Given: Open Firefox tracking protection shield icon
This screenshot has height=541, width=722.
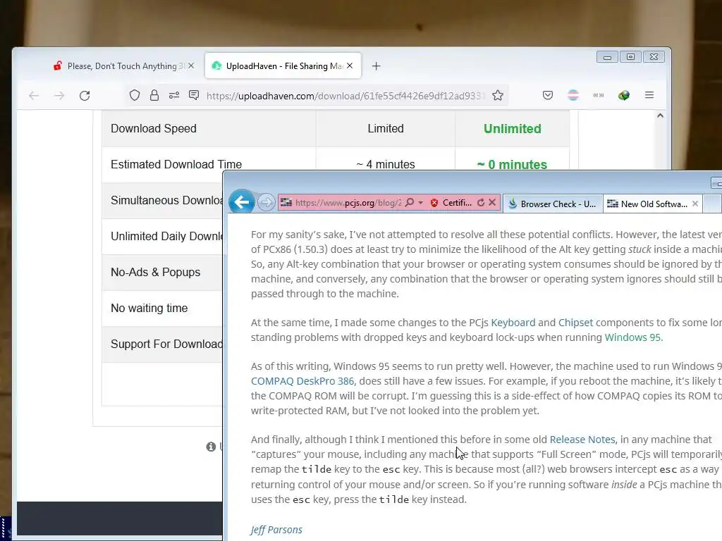Looking at the screenshot, I should 135,95.
